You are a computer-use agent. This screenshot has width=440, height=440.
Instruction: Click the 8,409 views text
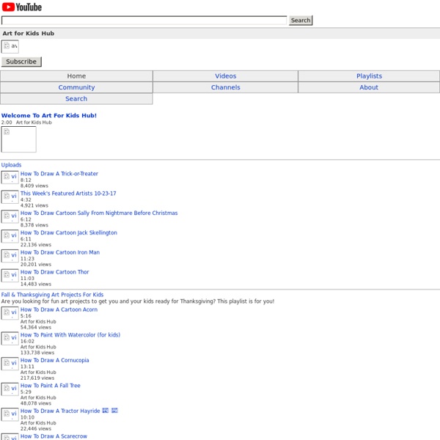[34, 186]
